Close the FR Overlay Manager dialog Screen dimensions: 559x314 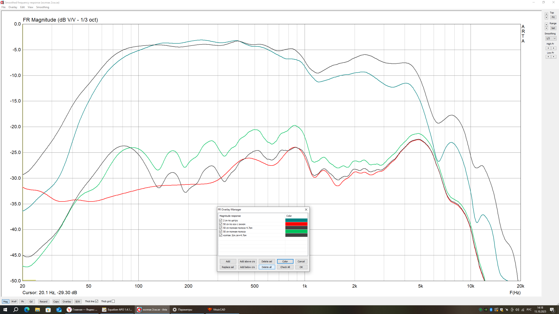[306, 210]
